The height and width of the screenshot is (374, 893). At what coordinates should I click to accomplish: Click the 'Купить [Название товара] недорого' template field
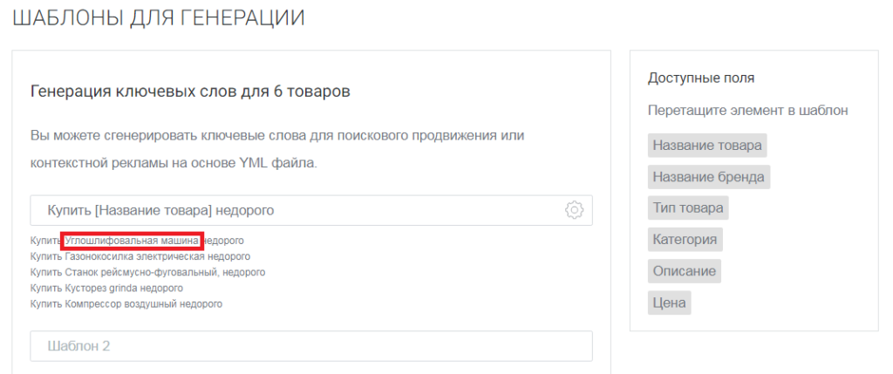pyautogui.click(x=297, y=210)
